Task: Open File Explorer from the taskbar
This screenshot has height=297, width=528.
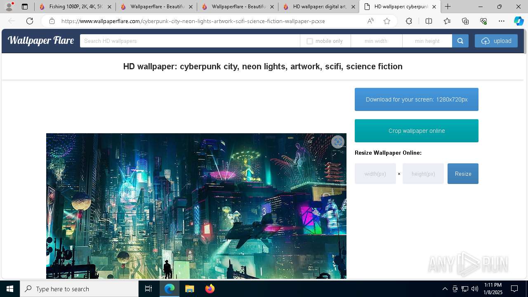Action: point(189,289)
